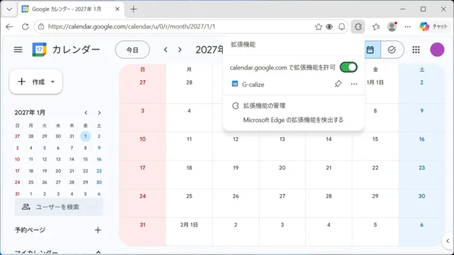The image size is (454, 255).
Task: Click 2月 1日 cell in main calendar
Action: [x=189, y=225]
